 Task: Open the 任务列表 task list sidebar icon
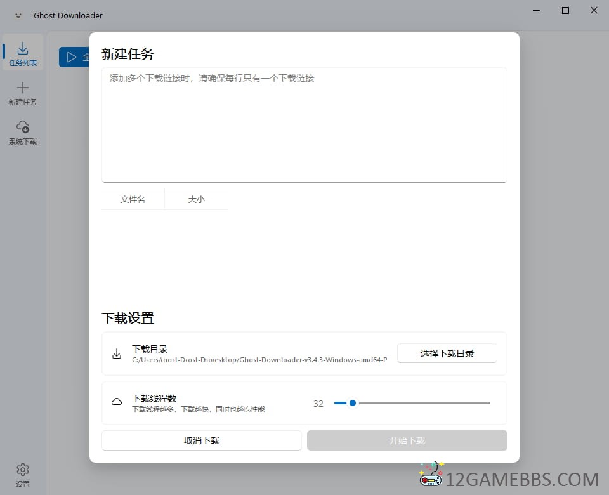coord(23,49)
